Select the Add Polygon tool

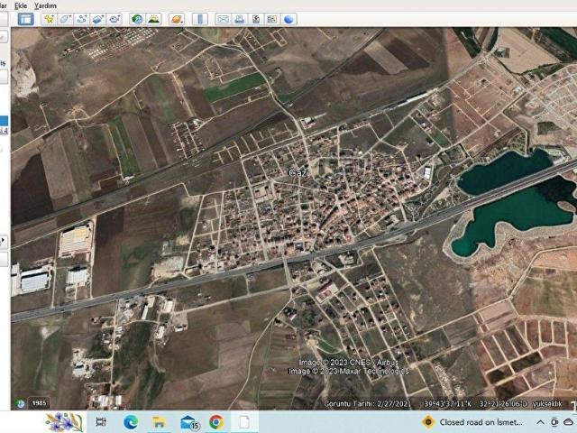[x=66, y=19]
